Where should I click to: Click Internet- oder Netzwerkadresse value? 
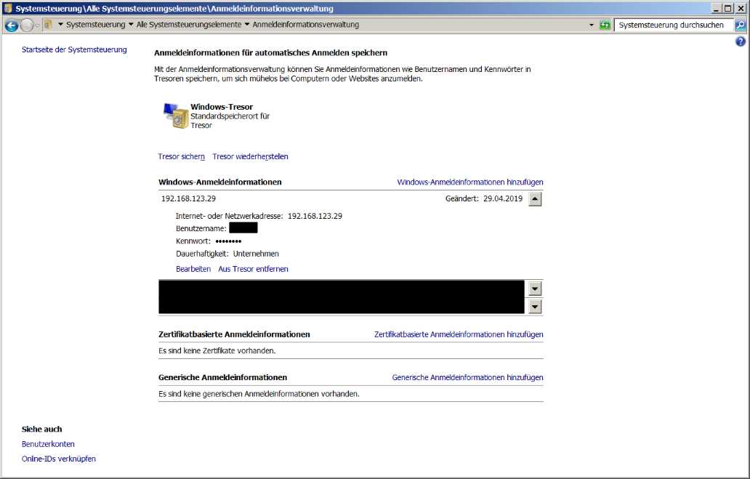pos(315,216)
